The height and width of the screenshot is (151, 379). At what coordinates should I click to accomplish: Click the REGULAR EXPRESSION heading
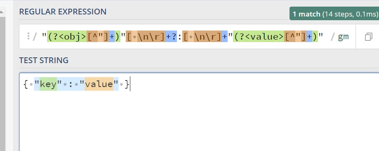point(63,12)
